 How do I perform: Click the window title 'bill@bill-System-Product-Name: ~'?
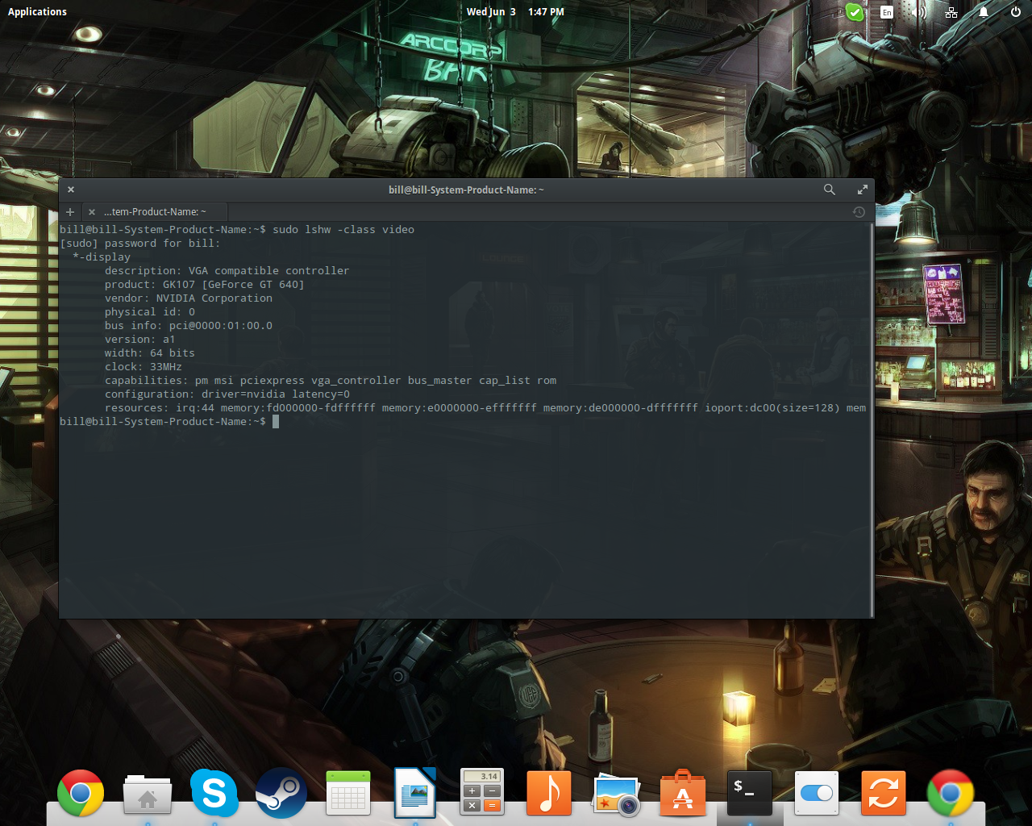[466, 190]
